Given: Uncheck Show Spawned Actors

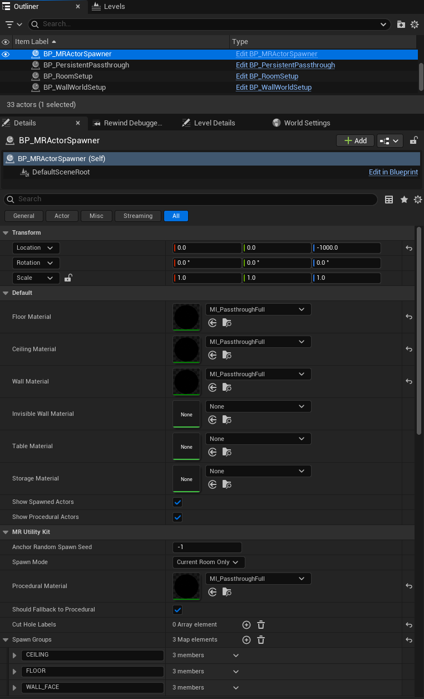Looking at the screenshot, I should pyautogui.click(x=178, y=502).
